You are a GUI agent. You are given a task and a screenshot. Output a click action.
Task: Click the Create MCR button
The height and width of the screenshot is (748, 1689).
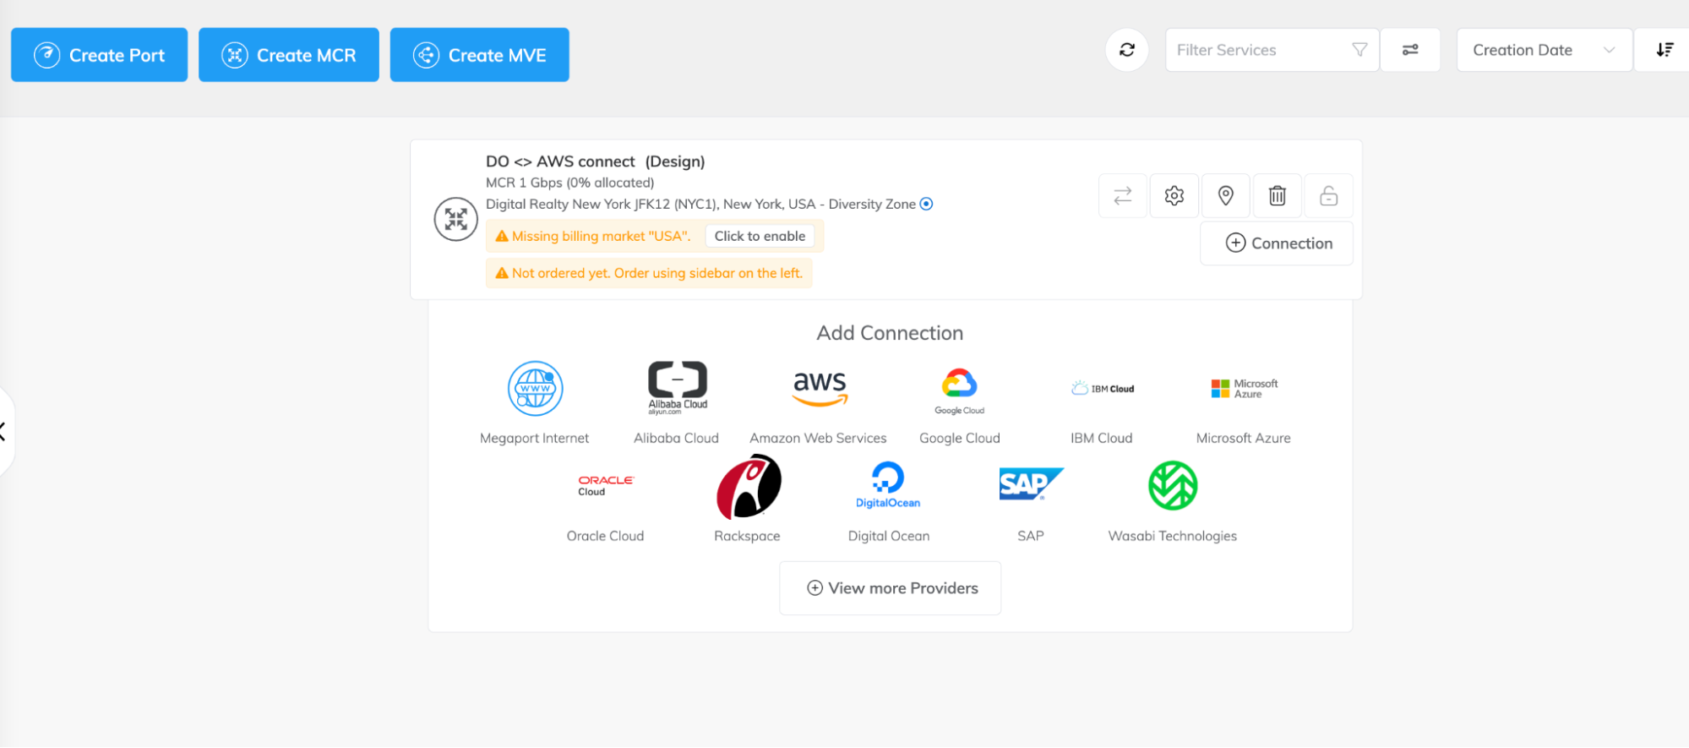[288, 55]
